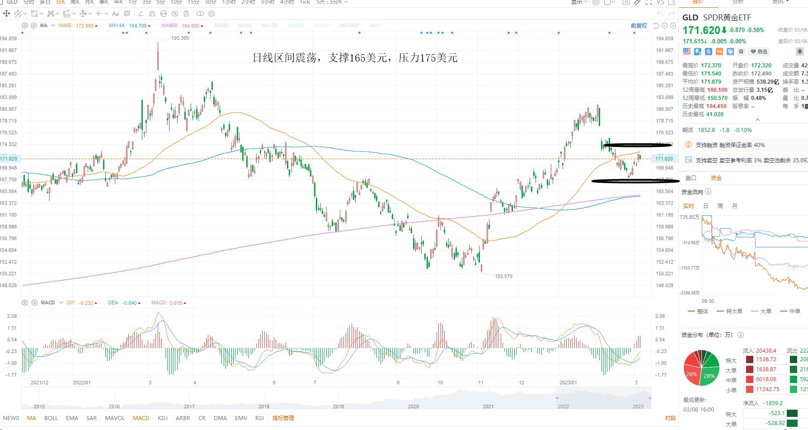Select the BOLL indicator button

point(51,418)
